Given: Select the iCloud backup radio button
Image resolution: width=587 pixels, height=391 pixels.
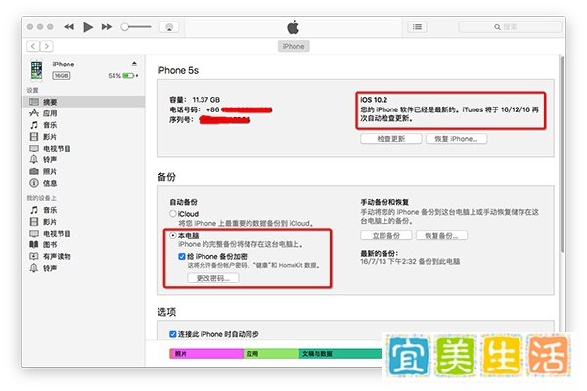Looking at the screenshot, I should [172, 214].
